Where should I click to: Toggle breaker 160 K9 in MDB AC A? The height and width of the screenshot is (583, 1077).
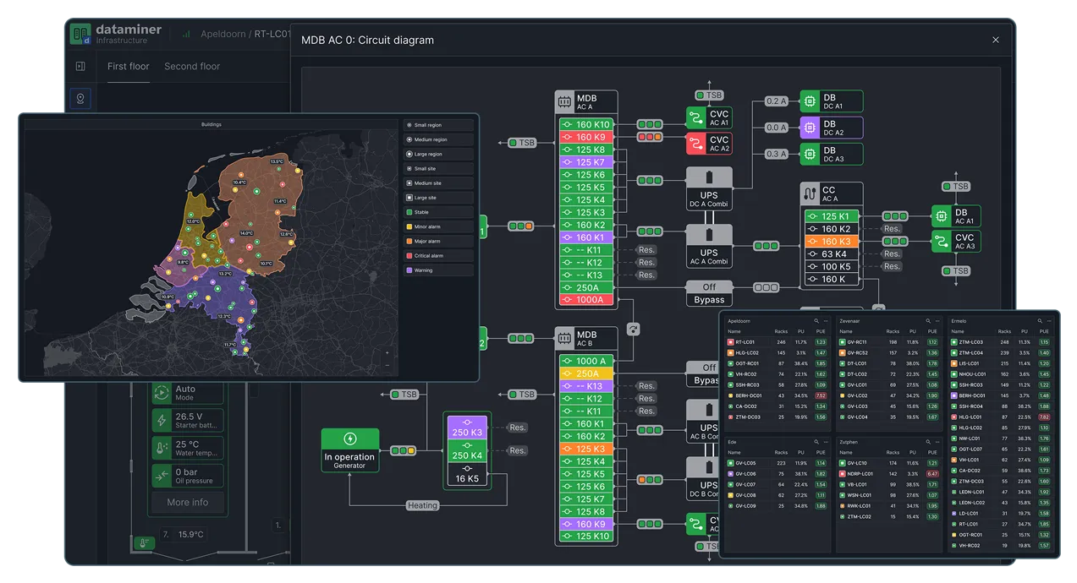(x=587, y=137)
